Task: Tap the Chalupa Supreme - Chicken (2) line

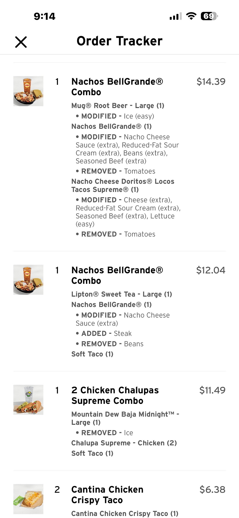Action: [124, 443]
